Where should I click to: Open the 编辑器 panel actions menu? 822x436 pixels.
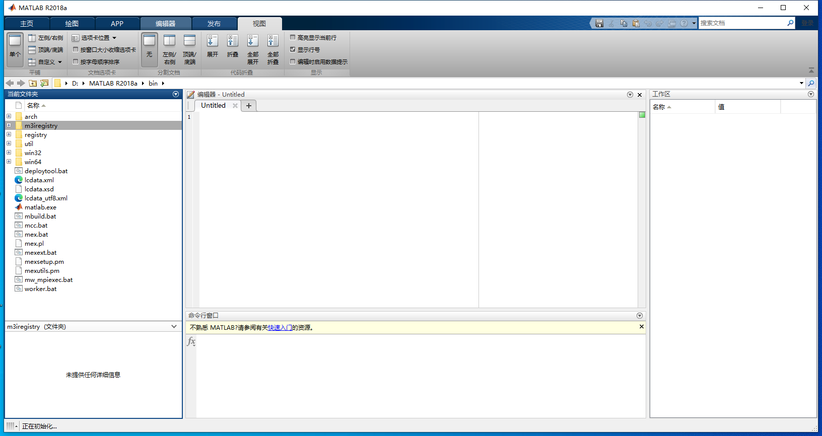[630, 95]
